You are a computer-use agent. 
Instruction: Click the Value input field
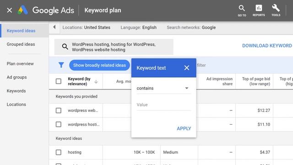coord(163,105)
